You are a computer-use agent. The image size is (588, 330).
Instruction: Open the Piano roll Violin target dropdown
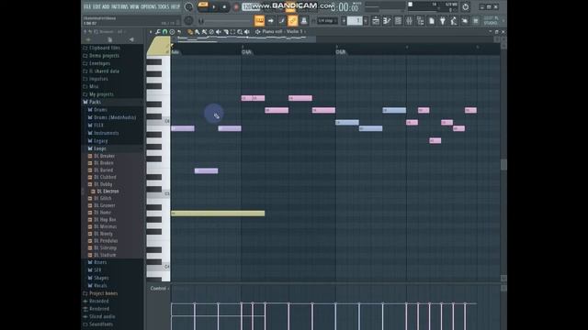284,32
